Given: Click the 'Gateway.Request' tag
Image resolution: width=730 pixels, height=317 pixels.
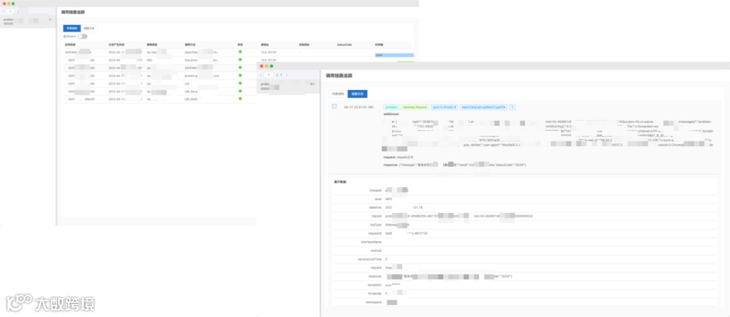Looking at the screenshot, I should coord(415,107).
